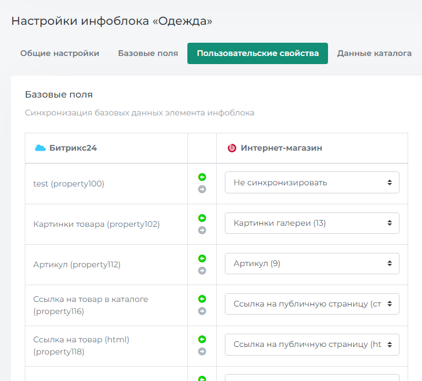Go to the Данные каталога tab
422x381 pixels.
click(x=374, y=53)
